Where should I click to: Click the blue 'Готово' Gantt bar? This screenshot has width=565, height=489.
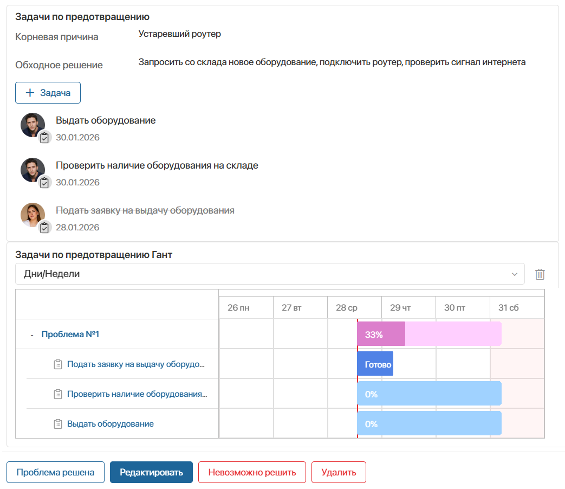375,364
